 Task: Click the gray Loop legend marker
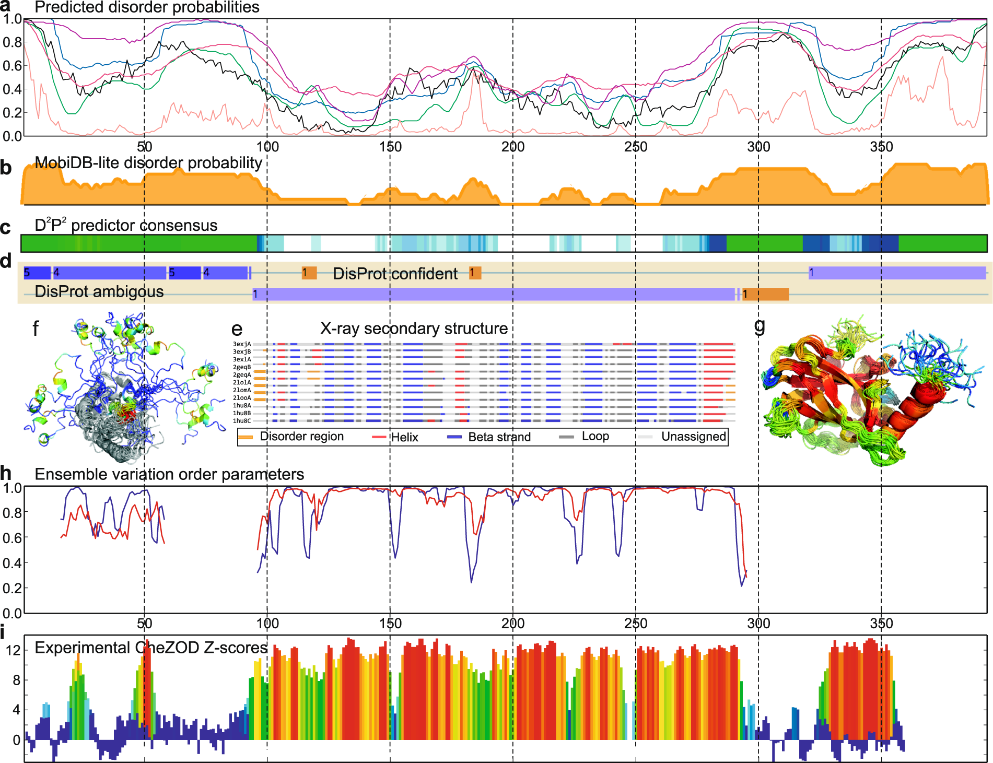tap(566, 437)
